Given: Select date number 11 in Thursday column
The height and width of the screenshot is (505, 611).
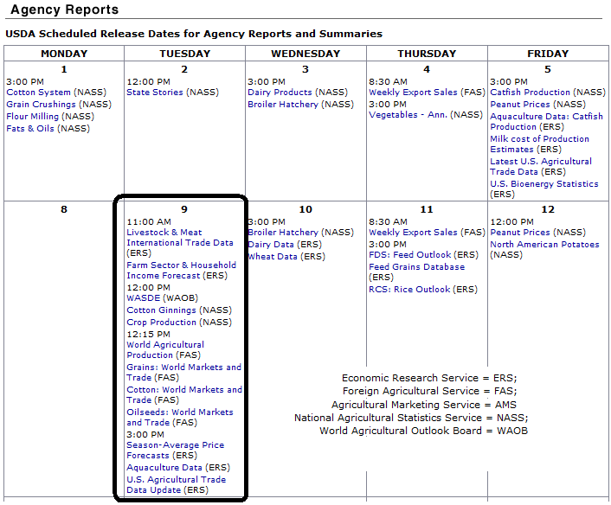Looking at the screenshot, I should click(x=427, y=210).
